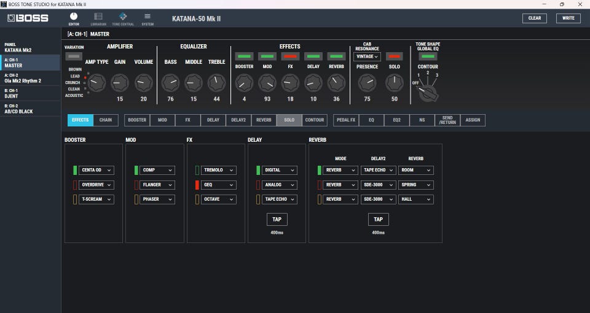
Task: Toggle the Solo switch
Action: (395, 56)
